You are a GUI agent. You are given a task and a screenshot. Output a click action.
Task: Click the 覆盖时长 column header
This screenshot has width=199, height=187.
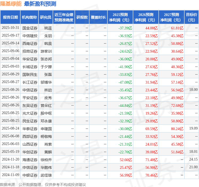click(98, 17)
